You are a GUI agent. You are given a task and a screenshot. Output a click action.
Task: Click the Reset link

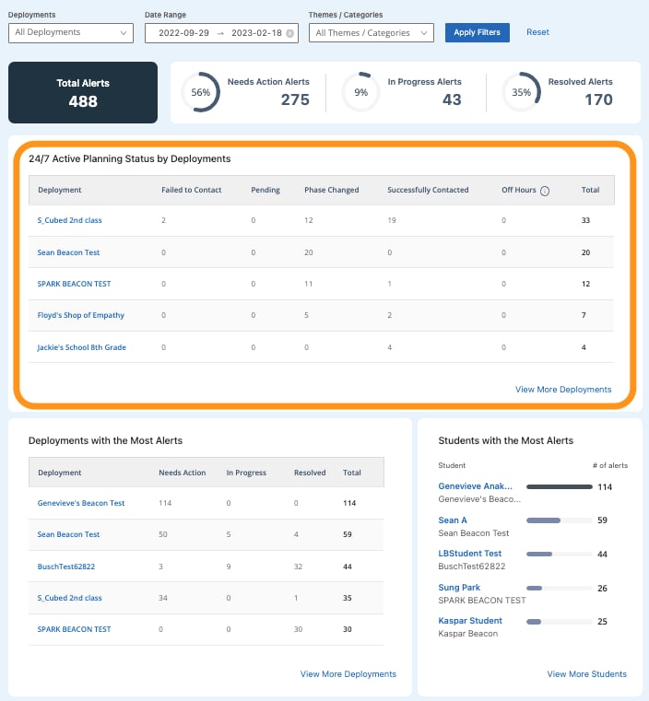(537, 32)
